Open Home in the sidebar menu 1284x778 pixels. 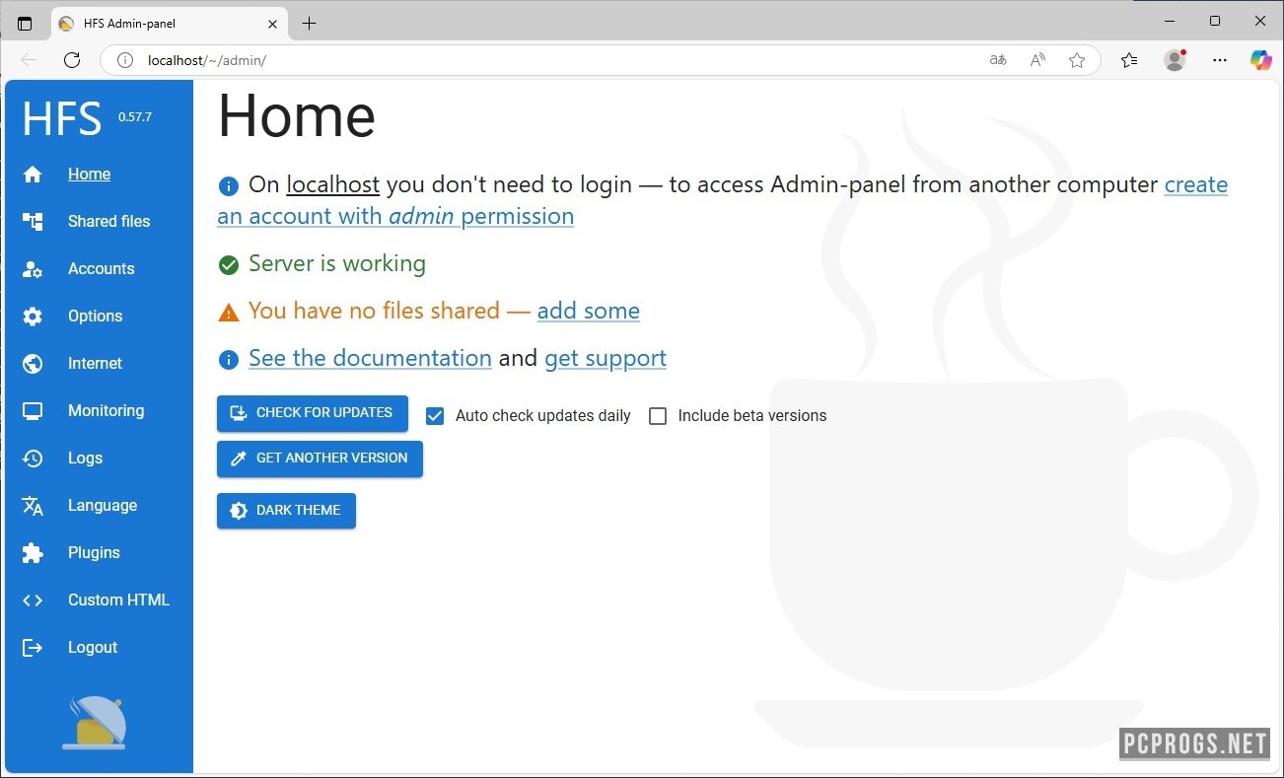[x=89, y=175]
